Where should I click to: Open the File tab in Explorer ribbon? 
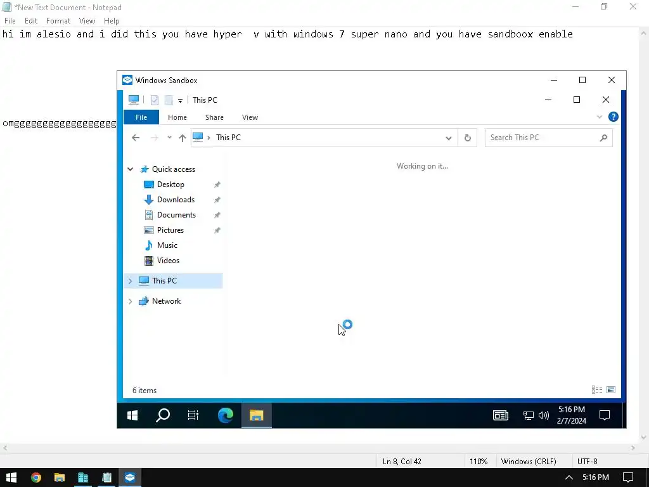[x=141, y=117]
